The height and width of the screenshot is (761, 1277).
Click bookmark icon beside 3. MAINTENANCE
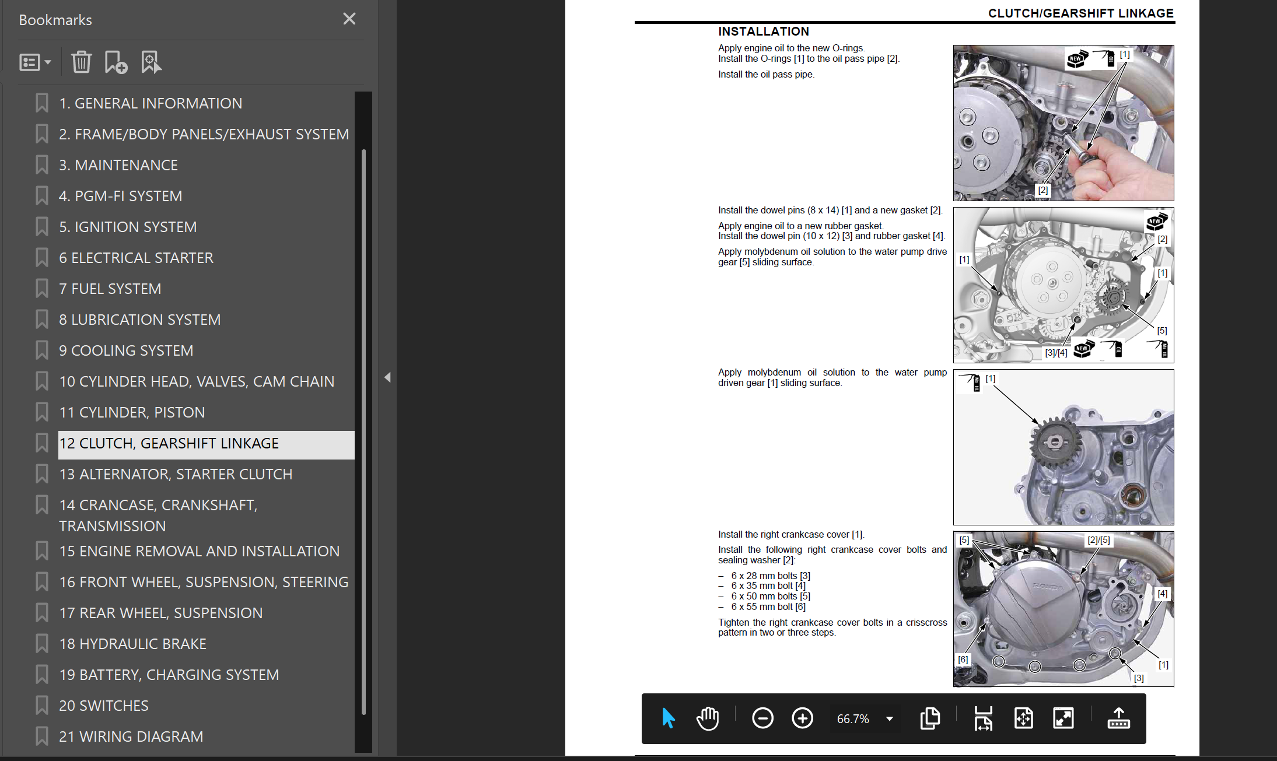(x=41, y=165)
